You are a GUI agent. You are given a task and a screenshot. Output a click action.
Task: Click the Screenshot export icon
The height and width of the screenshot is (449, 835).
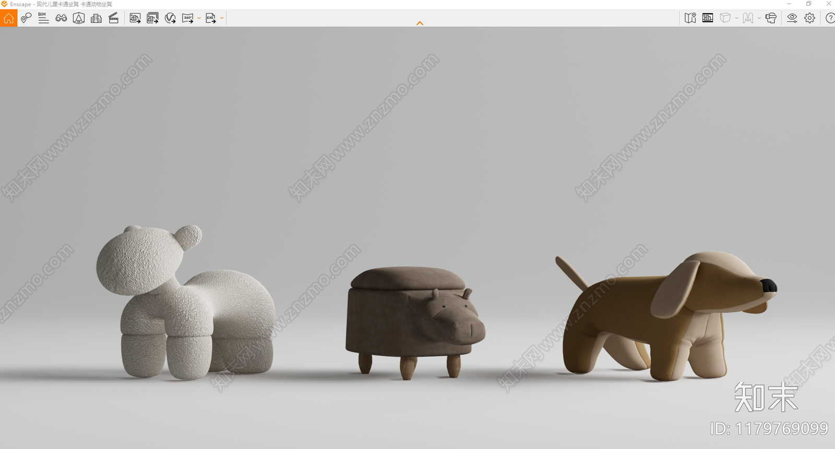(135, 18)
